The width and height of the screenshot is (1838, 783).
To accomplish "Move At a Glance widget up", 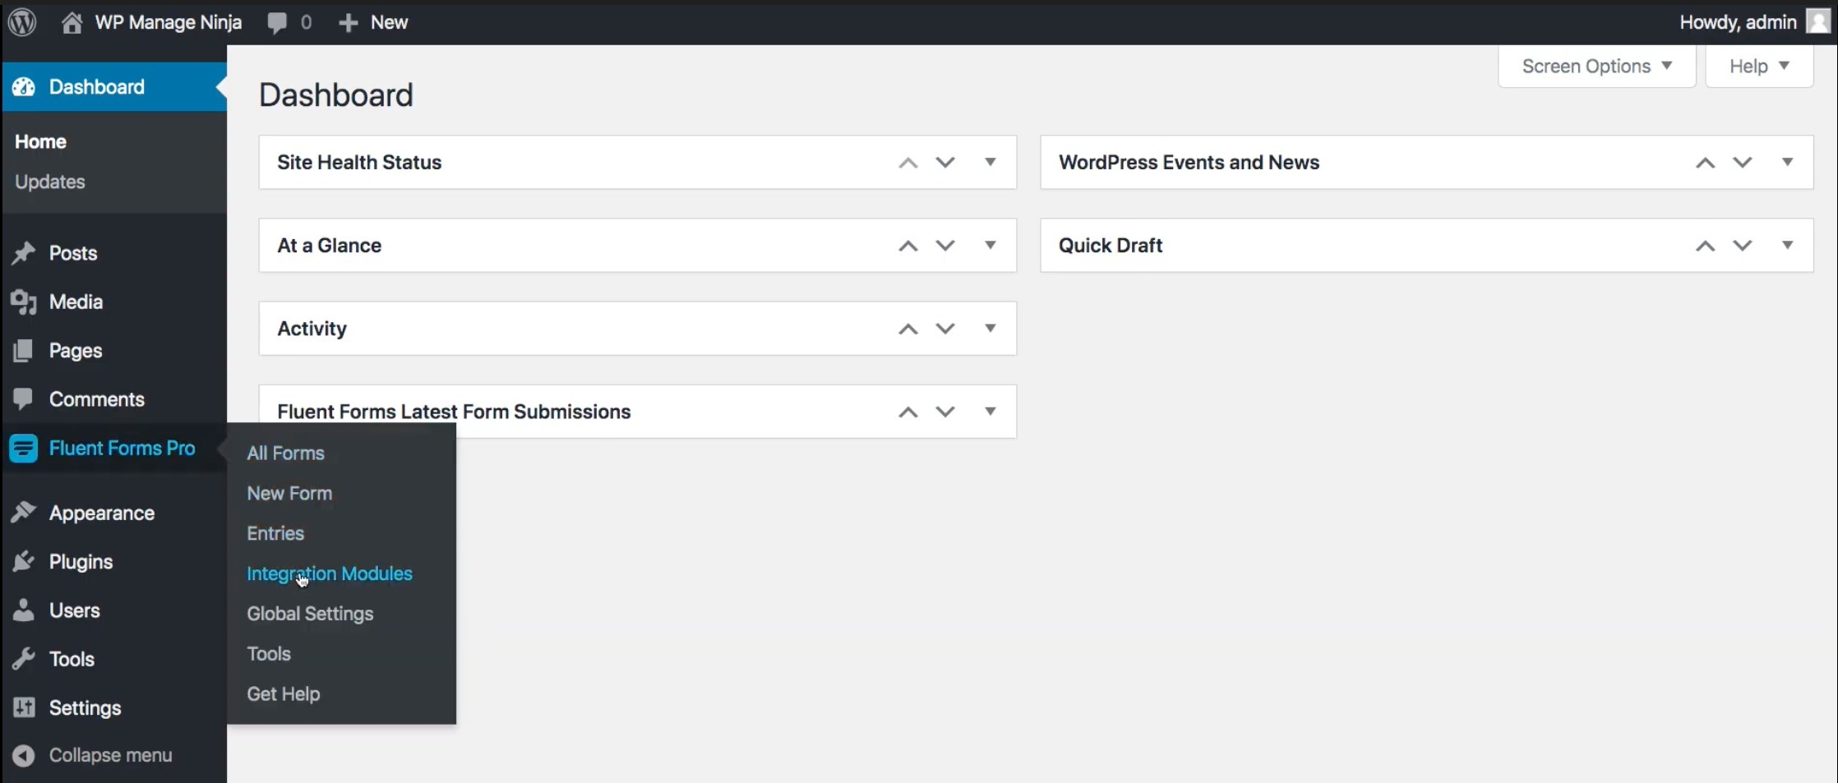I will tap(907, 246).
